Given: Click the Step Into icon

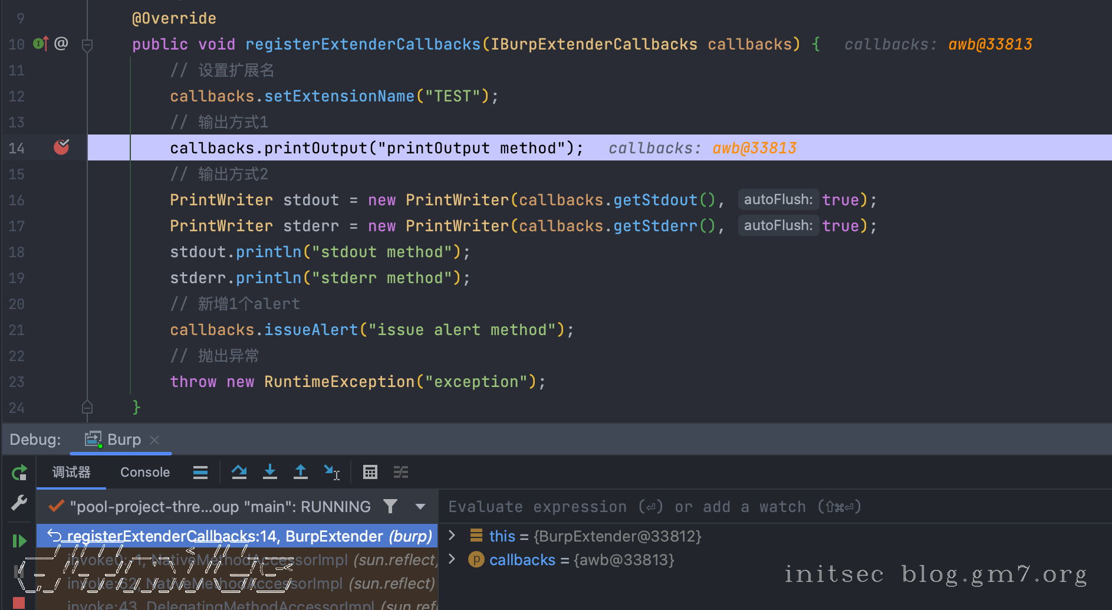Looking at the screenshot, I should [x=270, y=472].
